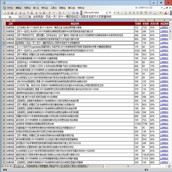The width and height of the screenshot is (172, 172).
Task: Click the 立即购买 link in row 2
Action: [164, 28]
